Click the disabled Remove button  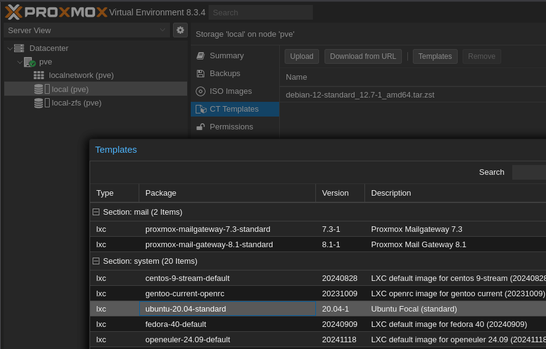(482, 56)
